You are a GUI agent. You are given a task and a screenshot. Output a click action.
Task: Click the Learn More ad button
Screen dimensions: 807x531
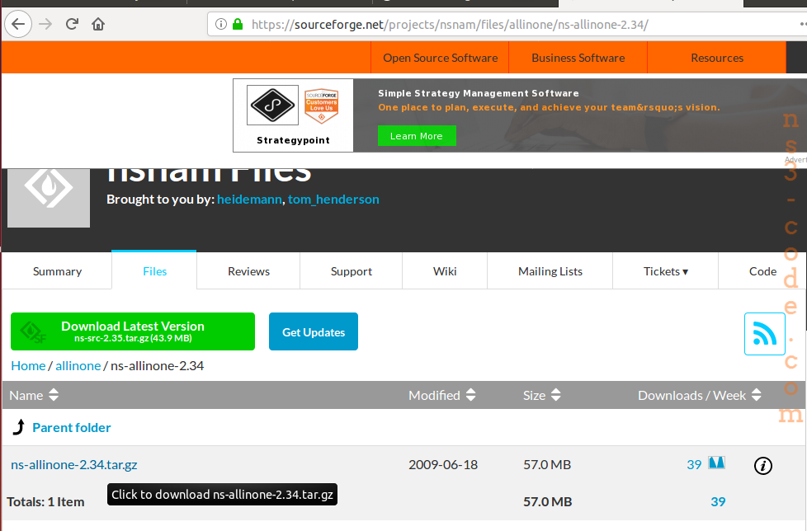tap(417, 136)
